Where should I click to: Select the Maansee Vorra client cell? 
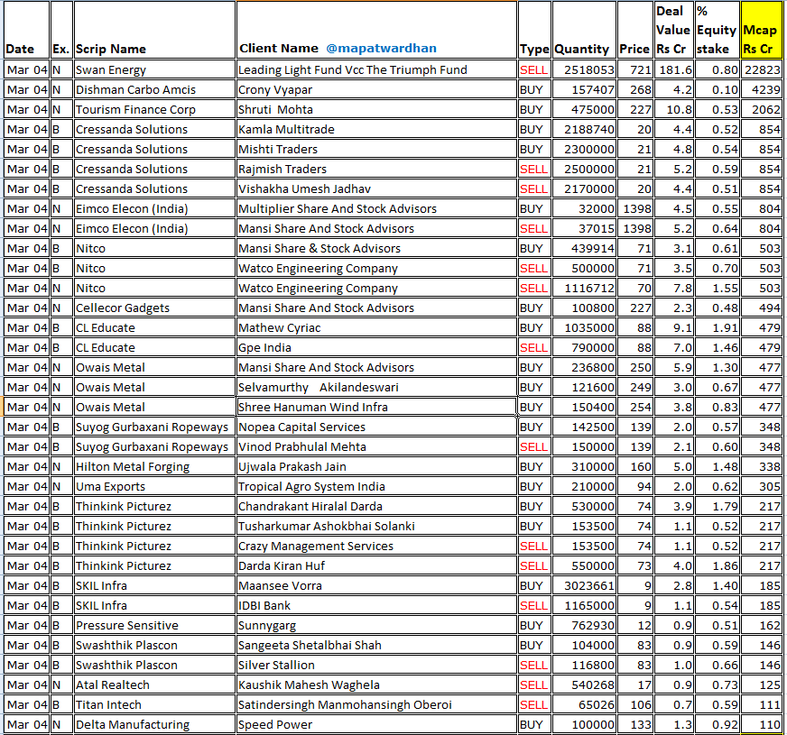point(376,585)
